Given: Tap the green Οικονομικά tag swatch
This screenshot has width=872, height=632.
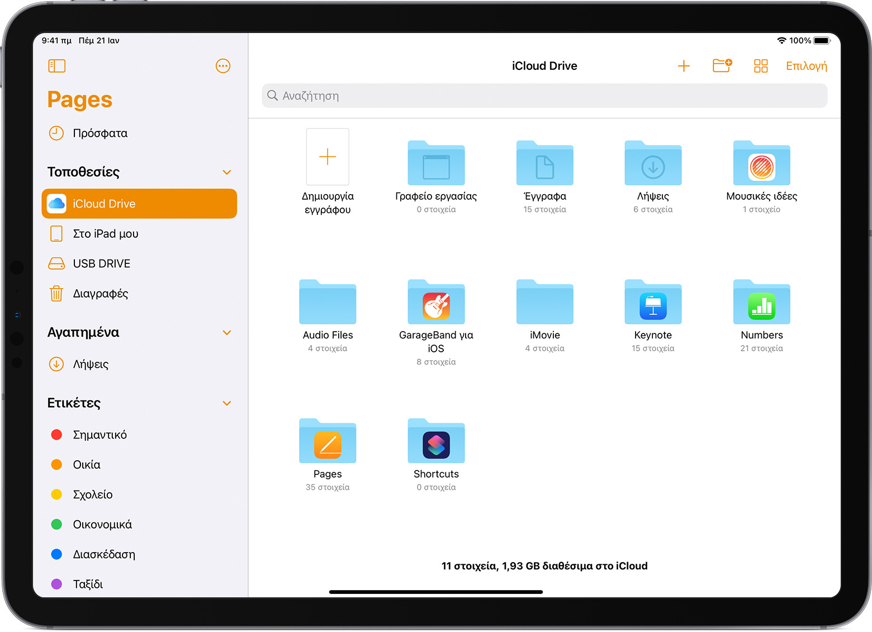Looking at the screenshot, I should pyautogui.click(x=56, y=524).
